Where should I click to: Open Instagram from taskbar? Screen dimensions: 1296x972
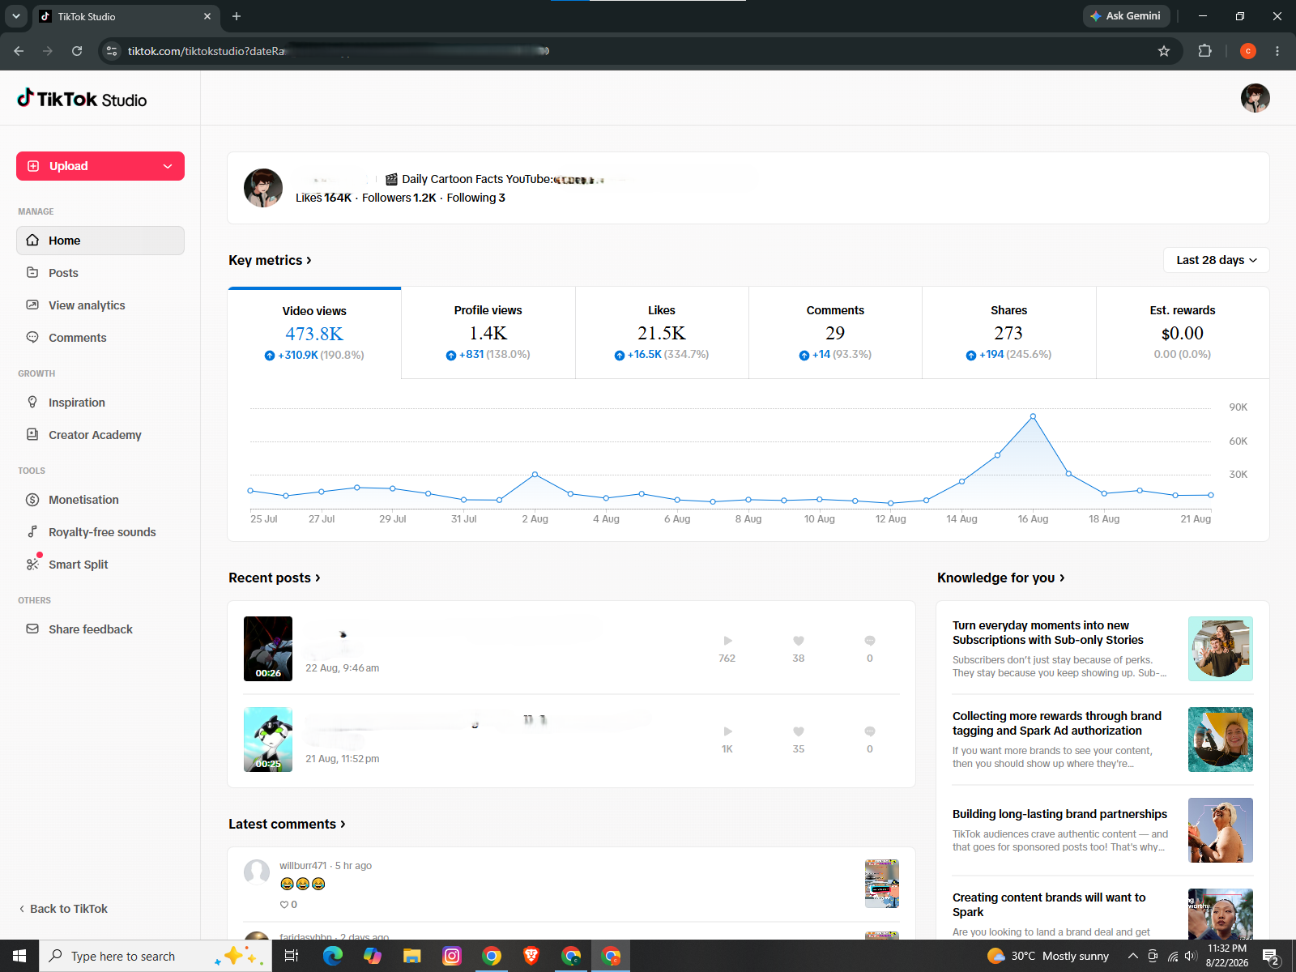pos(451,956)
